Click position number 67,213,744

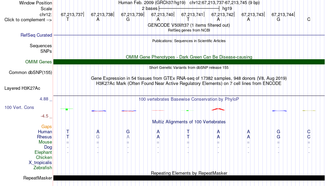(x=283, y=14)
